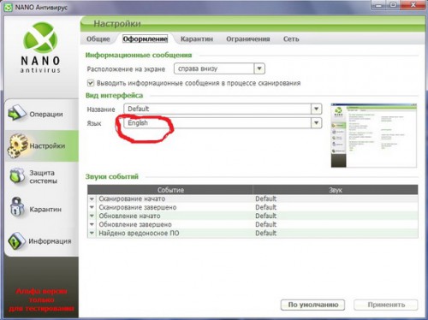Click the Информация diamond icon
This screenshot has width=428, height=320.
pos(16,241)
